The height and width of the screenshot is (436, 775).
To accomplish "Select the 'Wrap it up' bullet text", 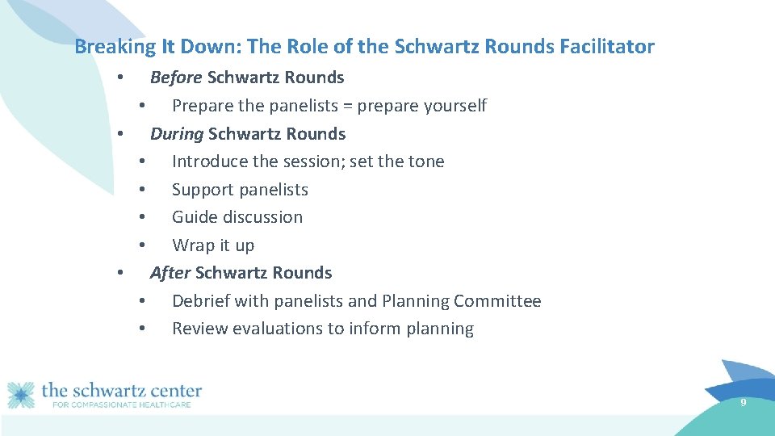I will click(213, 245).
